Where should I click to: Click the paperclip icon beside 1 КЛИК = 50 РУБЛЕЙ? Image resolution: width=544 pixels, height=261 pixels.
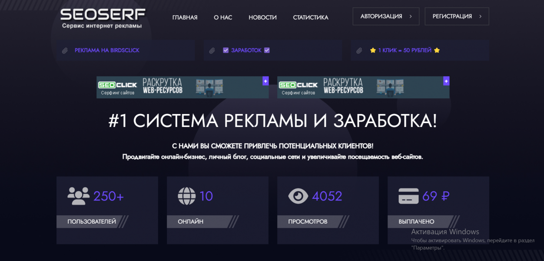pyautogui.click(x=359, y=51)
